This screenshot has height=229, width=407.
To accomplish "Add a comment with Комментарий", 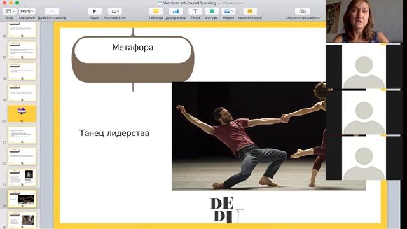I will (250, 11).
